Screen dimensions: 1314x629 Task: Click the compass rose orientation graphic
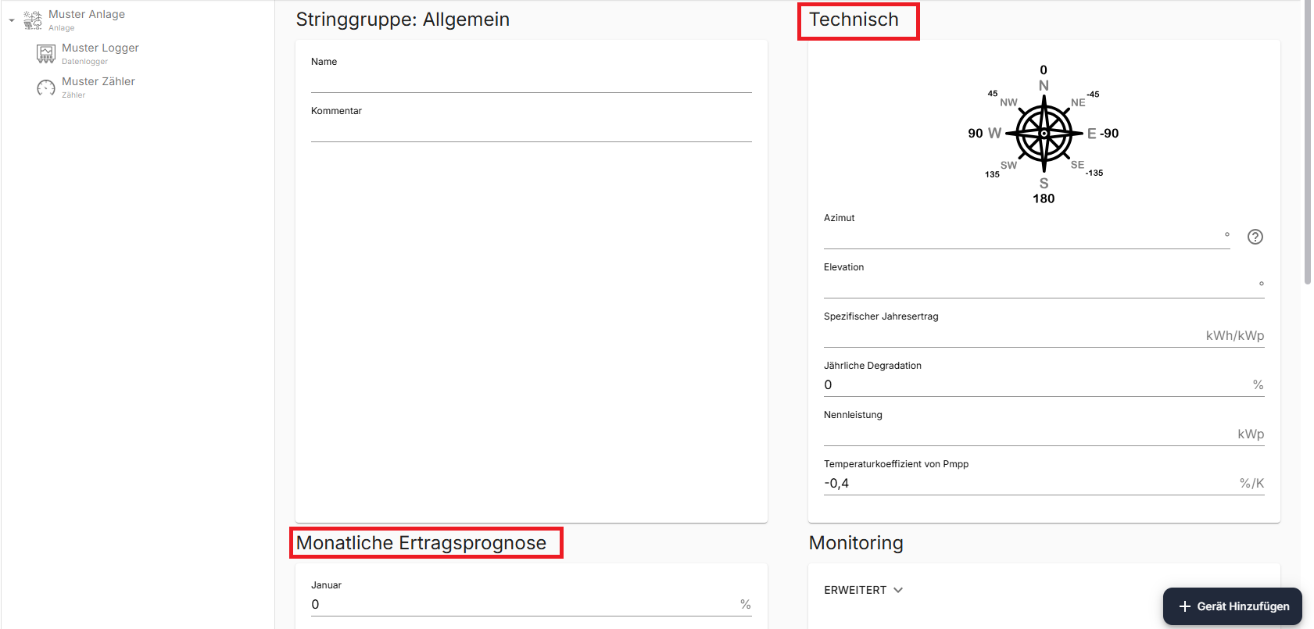click(1044, 134)
